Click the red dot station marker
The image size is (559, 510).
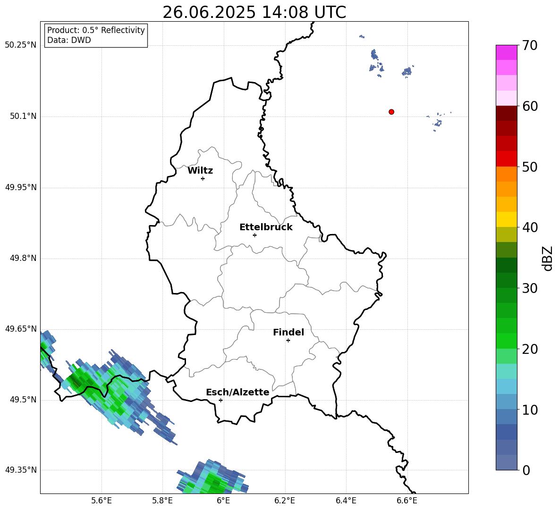[x=391, y=112]
